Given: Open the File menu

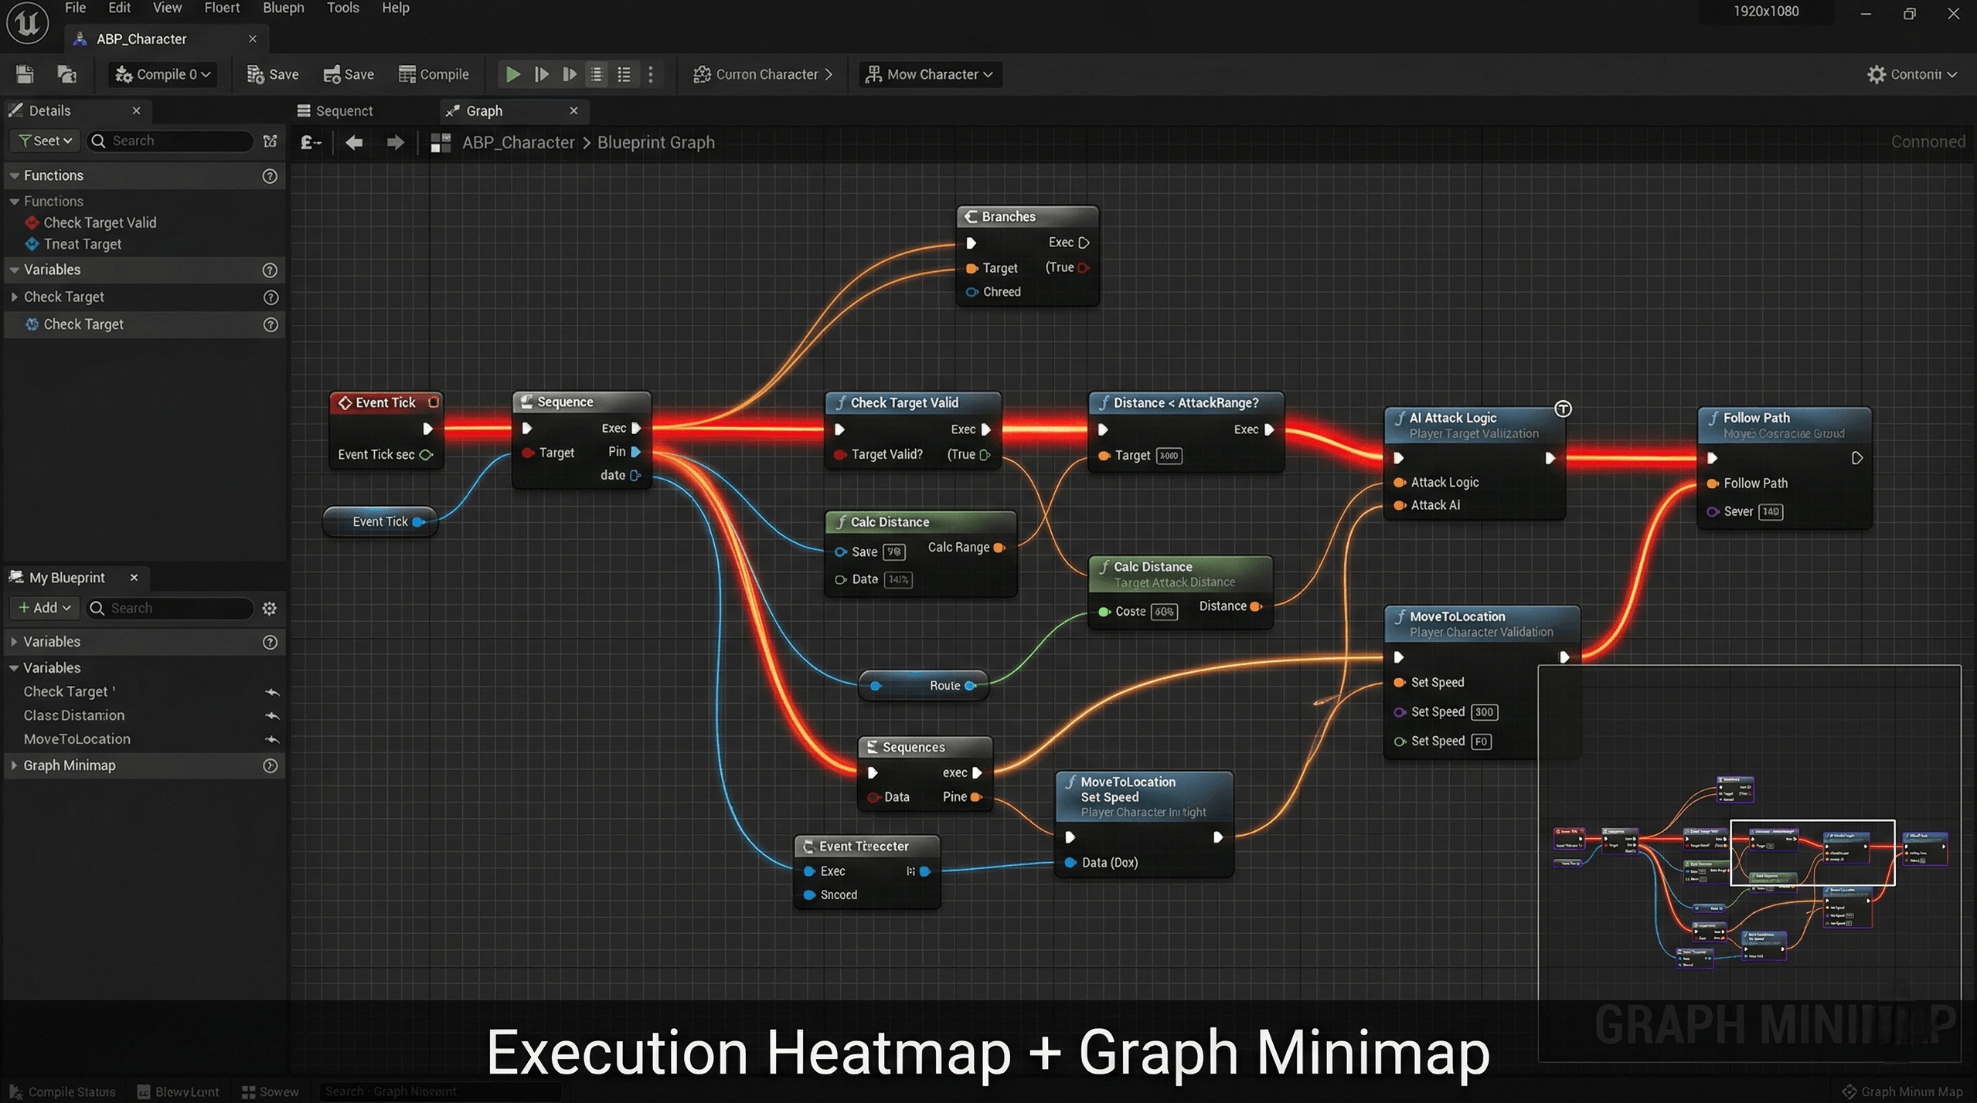Looking at the screenshot, I should pos(75,8).
